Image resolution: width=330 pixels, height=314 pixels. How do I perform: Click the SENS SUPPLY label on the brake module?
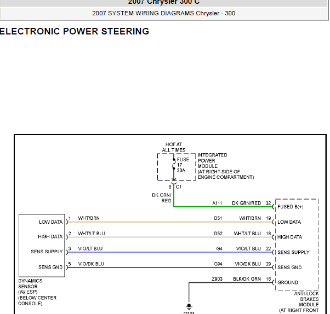[293, 252]
